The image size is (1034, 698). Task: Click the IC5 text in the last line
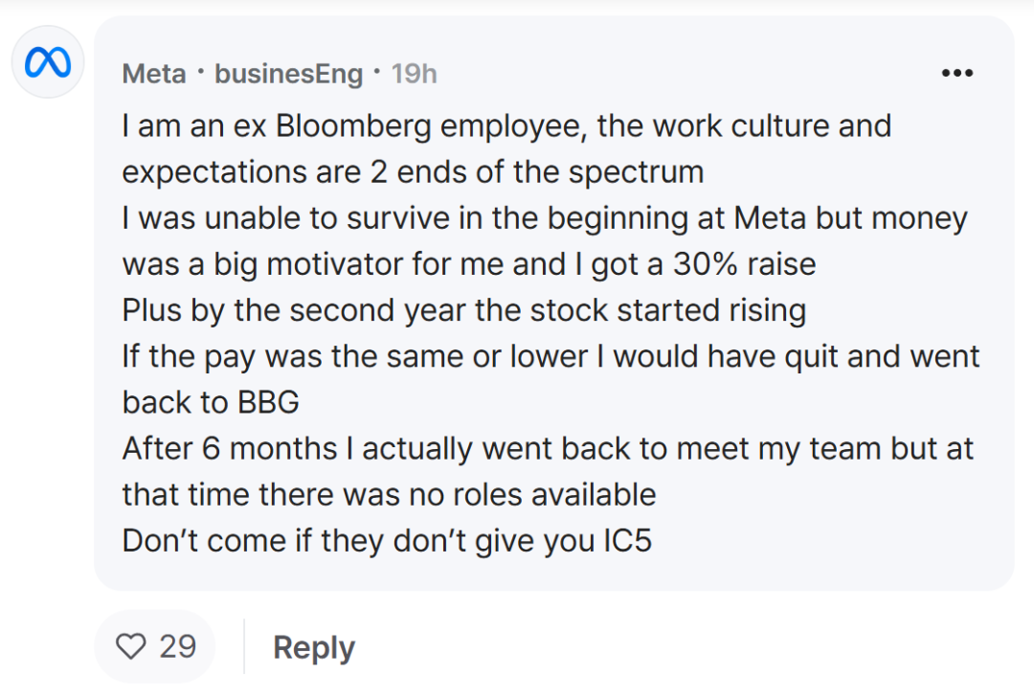[628, 541]
